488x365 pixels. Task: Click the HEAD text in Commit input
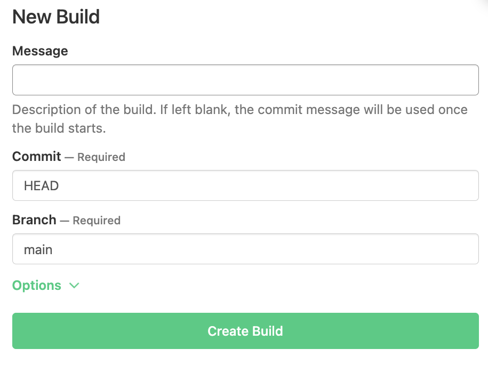41,186
